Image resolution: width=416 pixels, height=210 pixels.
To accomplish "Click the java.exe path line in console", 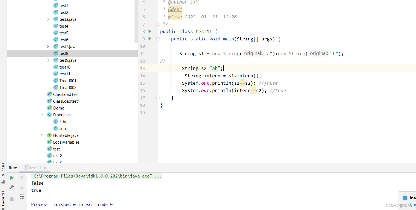I will click(x=96, y=176).
